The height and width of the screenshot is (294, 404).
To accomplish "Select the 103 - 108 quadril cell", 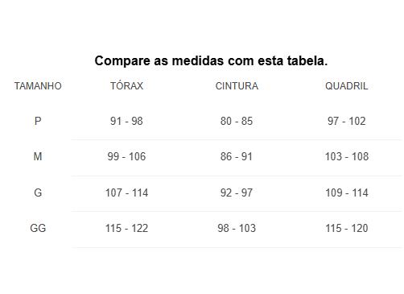I will 347,156.
